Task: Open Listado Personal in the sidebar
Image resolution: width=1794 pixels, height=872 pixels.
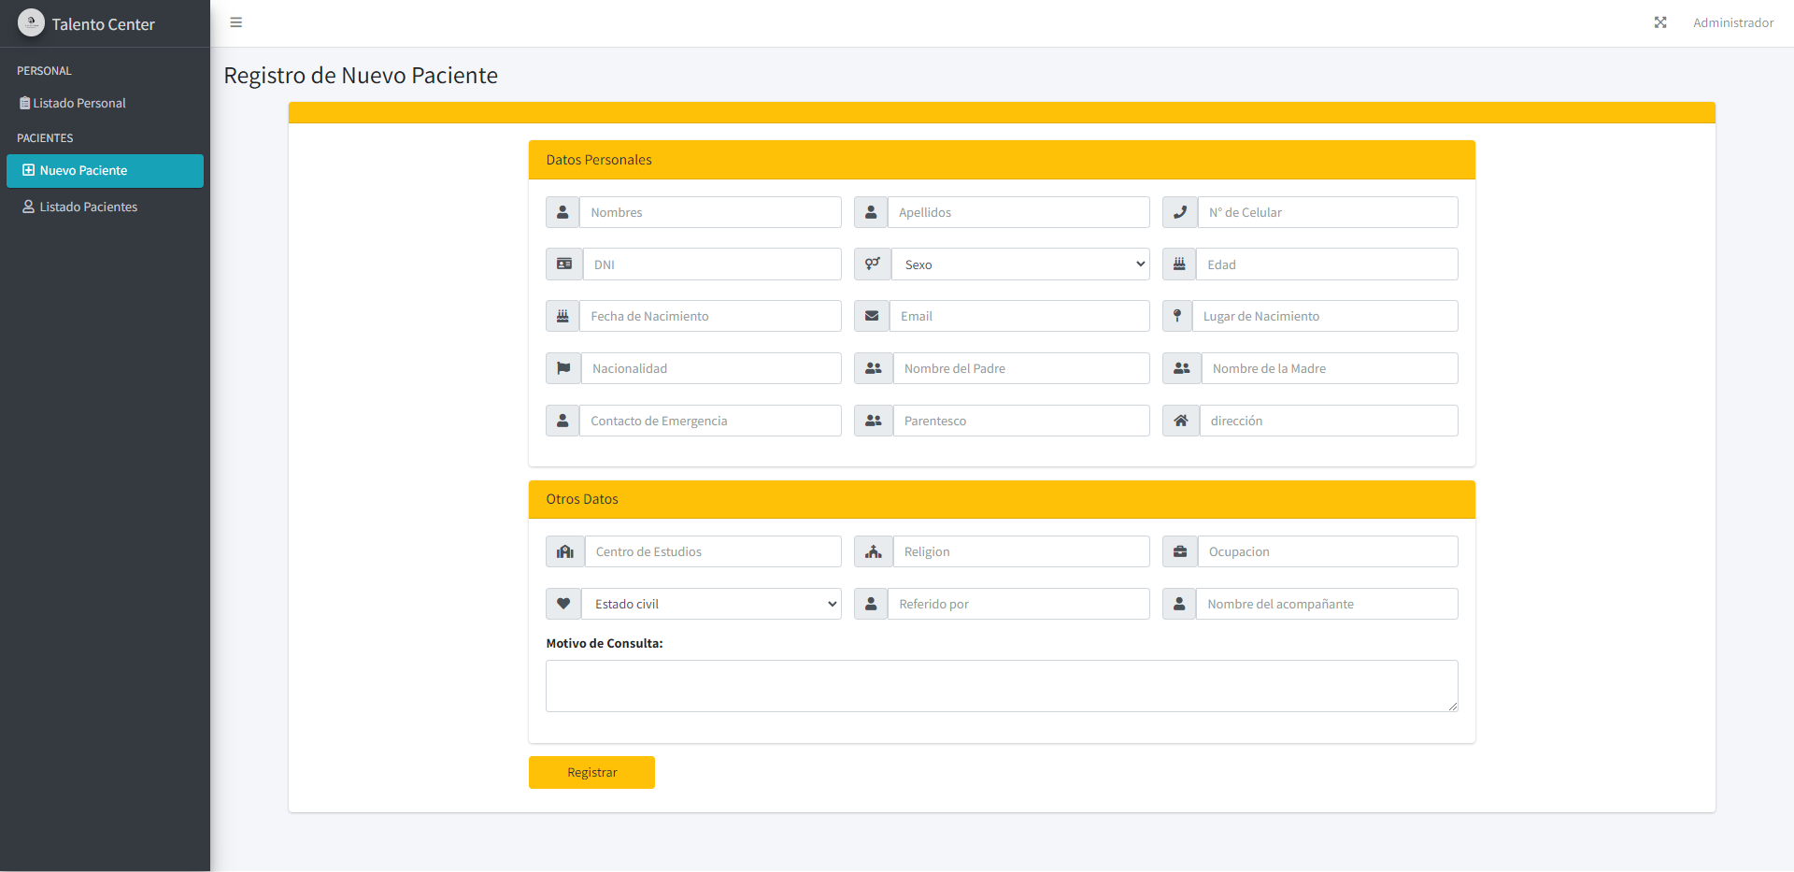Action: coord(79,103)
